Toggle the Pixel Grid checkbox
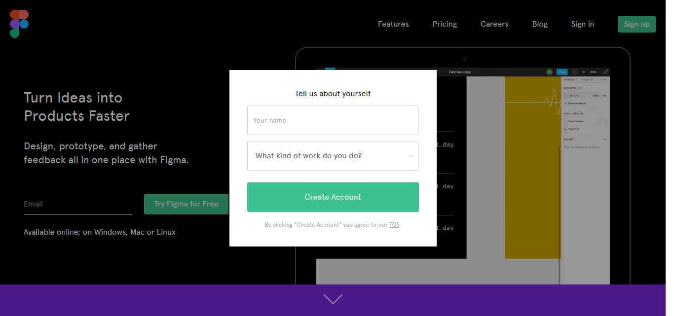Viewport: 674px width, 316px height. coord(565,129)
